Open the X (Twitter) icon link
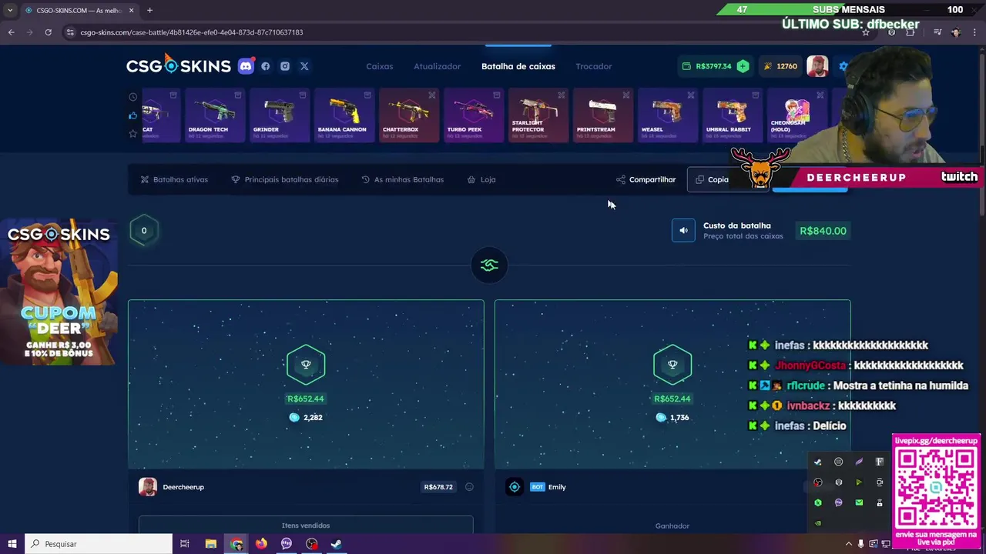Viewport: 986px width, 554px height. [304, 66]
